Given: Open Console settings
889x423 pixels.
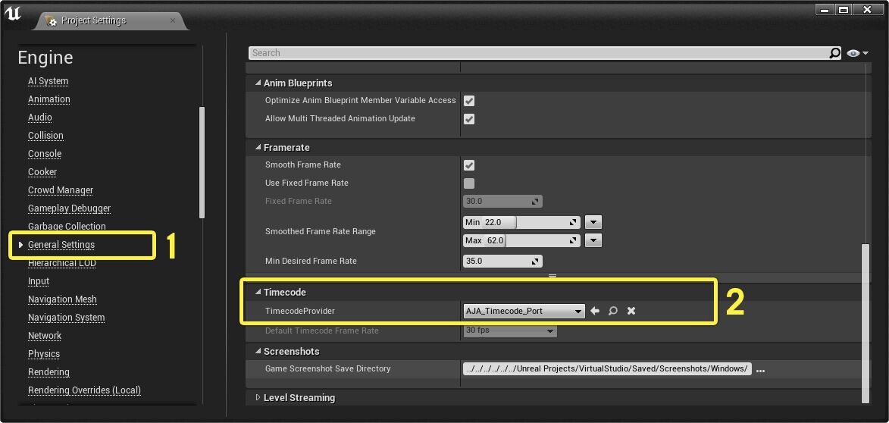Looking at the screenshot, I should [x=44, y=154].
